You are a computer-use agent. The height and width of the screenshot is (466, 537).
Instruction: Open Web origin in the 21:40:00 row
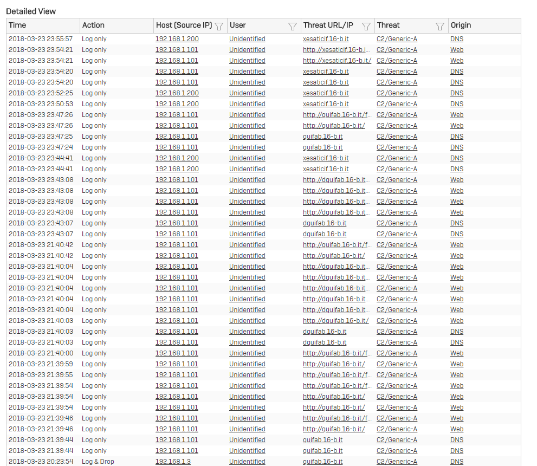[x=457, y=353]
